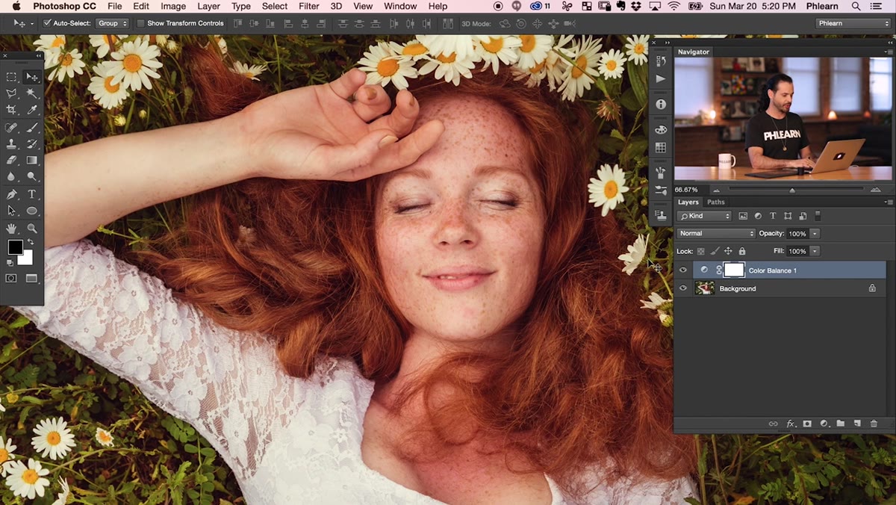
Task: Open the Layer menu
Action: pos(208,6)
